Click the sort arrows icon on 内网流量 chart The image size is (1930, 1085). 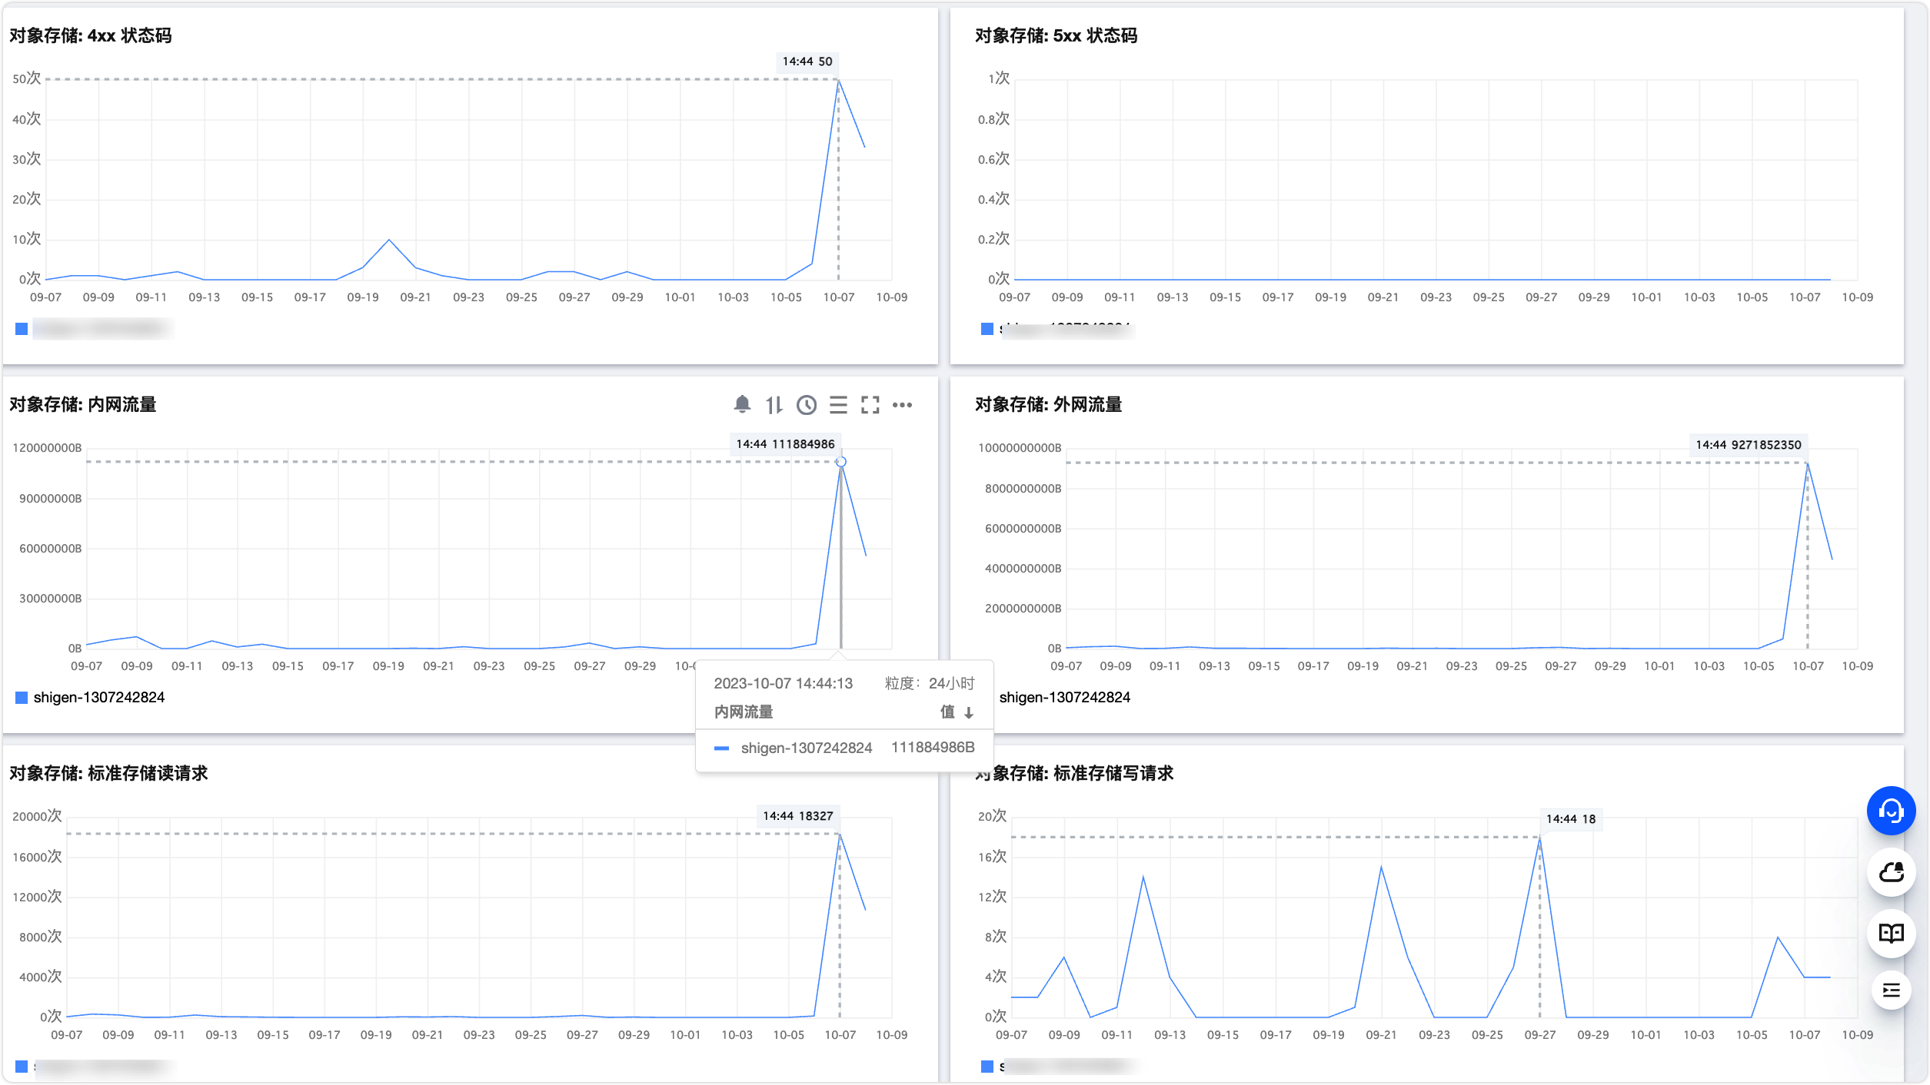[774, 405]
